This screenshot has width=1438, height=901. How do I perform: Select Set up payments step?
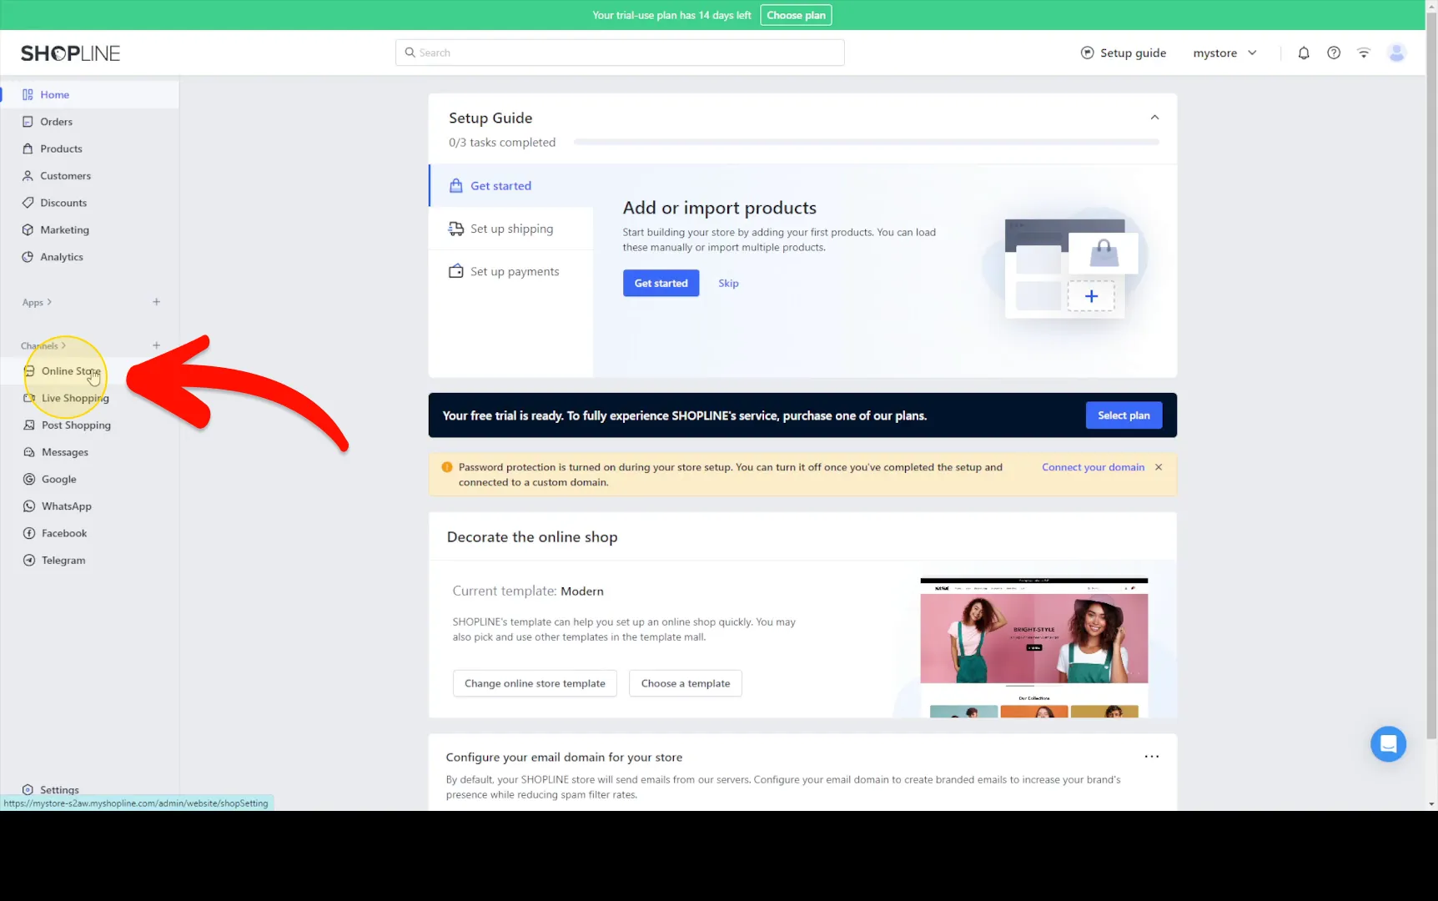pos(511,271)
